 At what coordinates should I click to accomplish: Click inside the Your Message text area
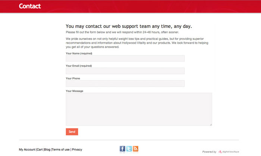(139, 109)
